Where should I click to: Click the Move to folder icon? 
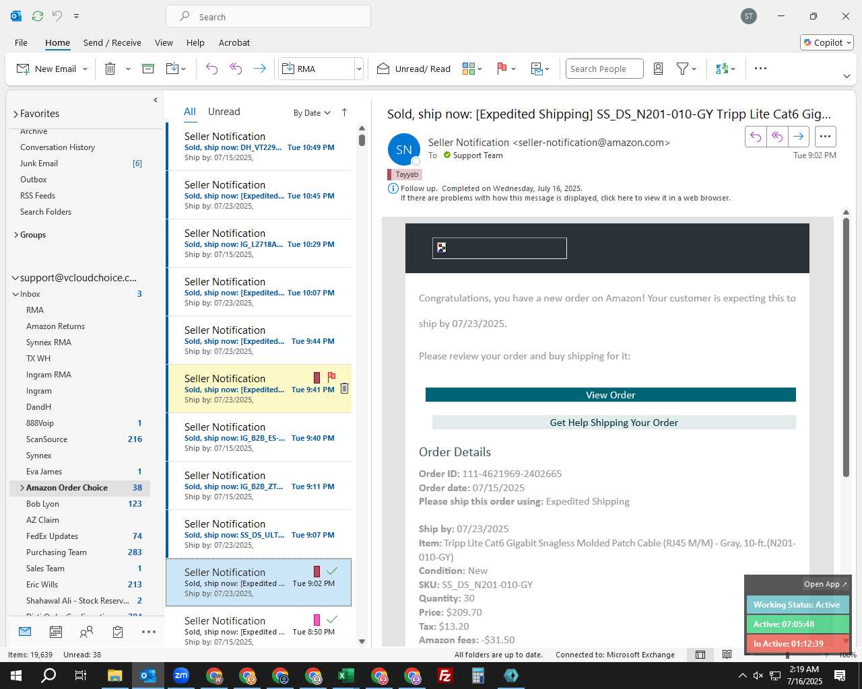pos(172,69)
